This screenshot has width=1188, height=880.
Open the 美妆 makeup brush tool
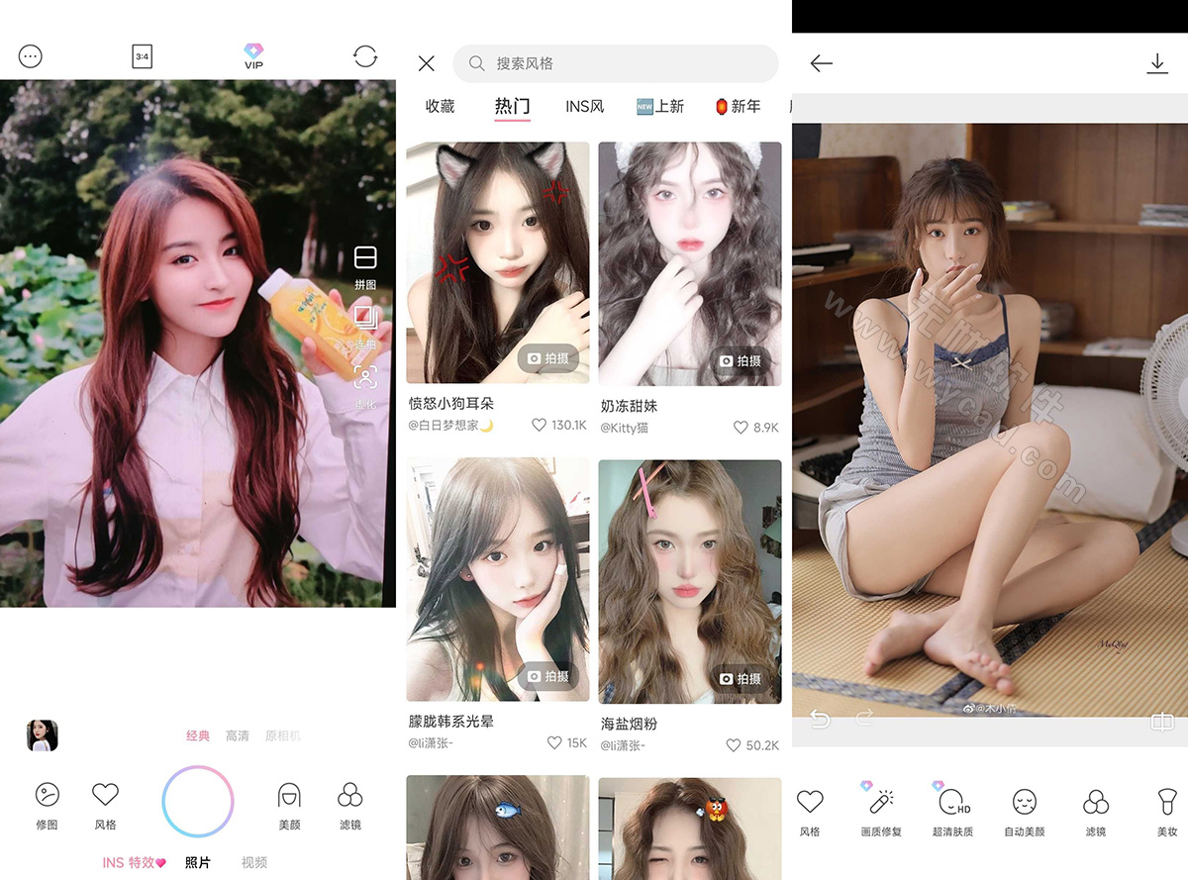(x=1168, y=812)
